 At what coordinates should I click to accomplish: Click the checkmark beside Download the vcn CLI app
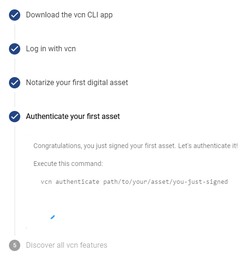point(15,15)
